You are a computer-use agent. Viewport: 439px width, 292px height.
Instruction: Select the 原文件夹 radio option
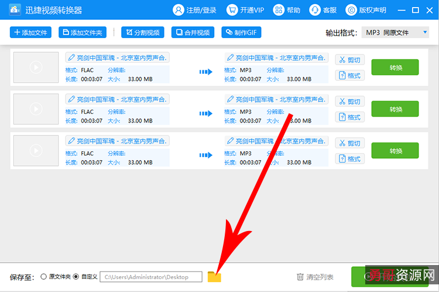click(x=43, y=277)
